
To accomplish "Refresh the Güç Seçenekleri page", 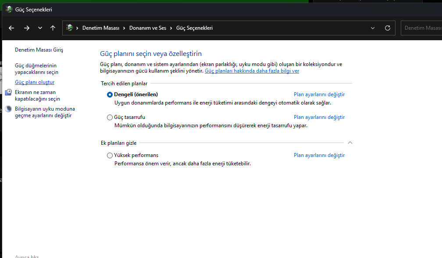I will (388, 28).
